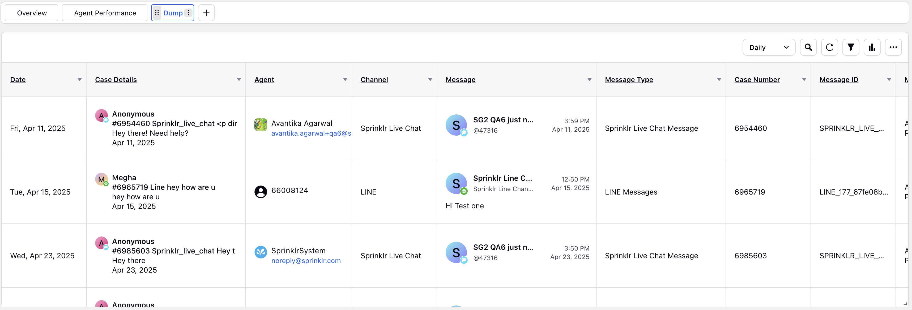Open the Daily granularity dropdown
Image resolution: width=912 pixels, height=310 pixels.
[769, 48]
